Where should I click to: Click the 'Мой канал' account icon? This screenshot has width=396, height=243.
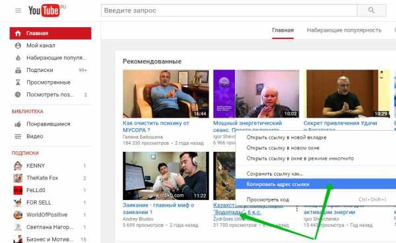[x=18, y=46]
